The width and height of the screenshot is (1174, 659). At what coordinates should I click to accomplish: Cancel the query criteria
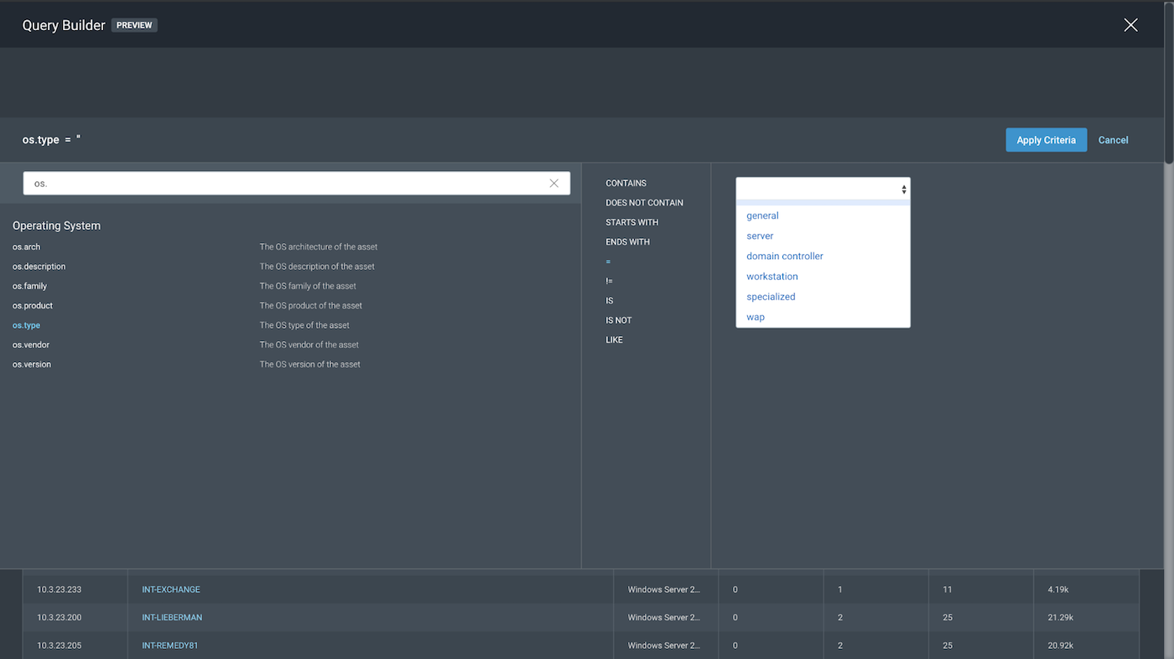(x=1113, y=140)
